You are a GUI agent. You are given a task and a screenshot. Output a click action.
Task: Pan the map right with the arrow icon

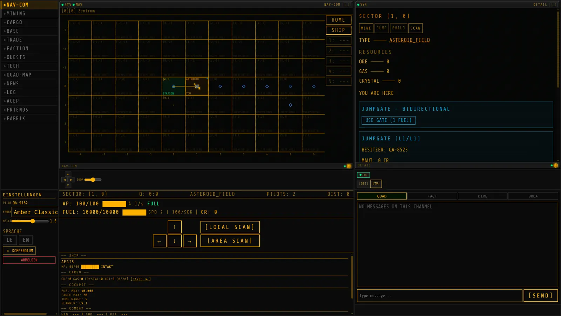(71, 180)
